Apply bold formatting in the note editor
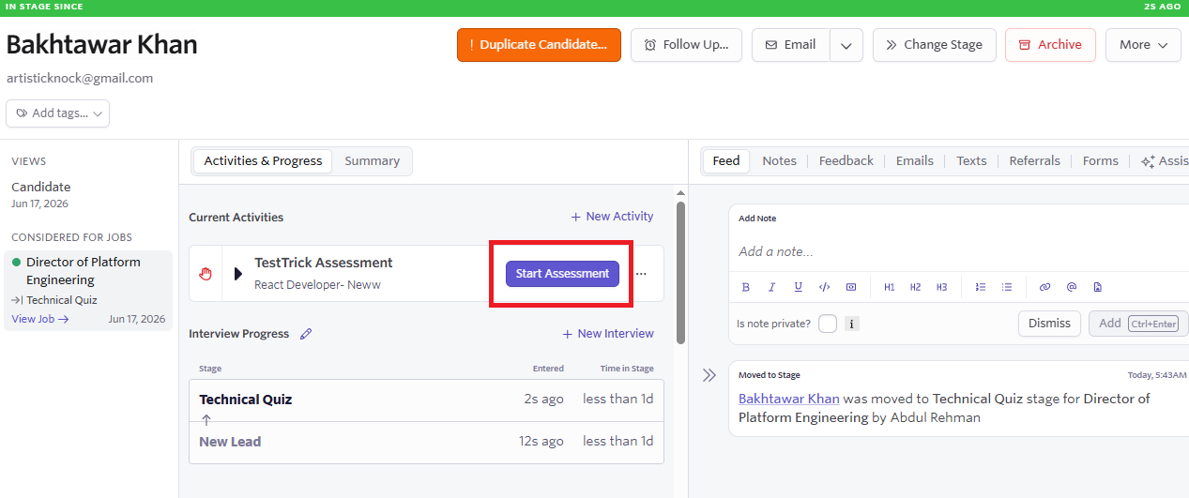The width and height of the screenshot is (1189, 498). (746, 287)
